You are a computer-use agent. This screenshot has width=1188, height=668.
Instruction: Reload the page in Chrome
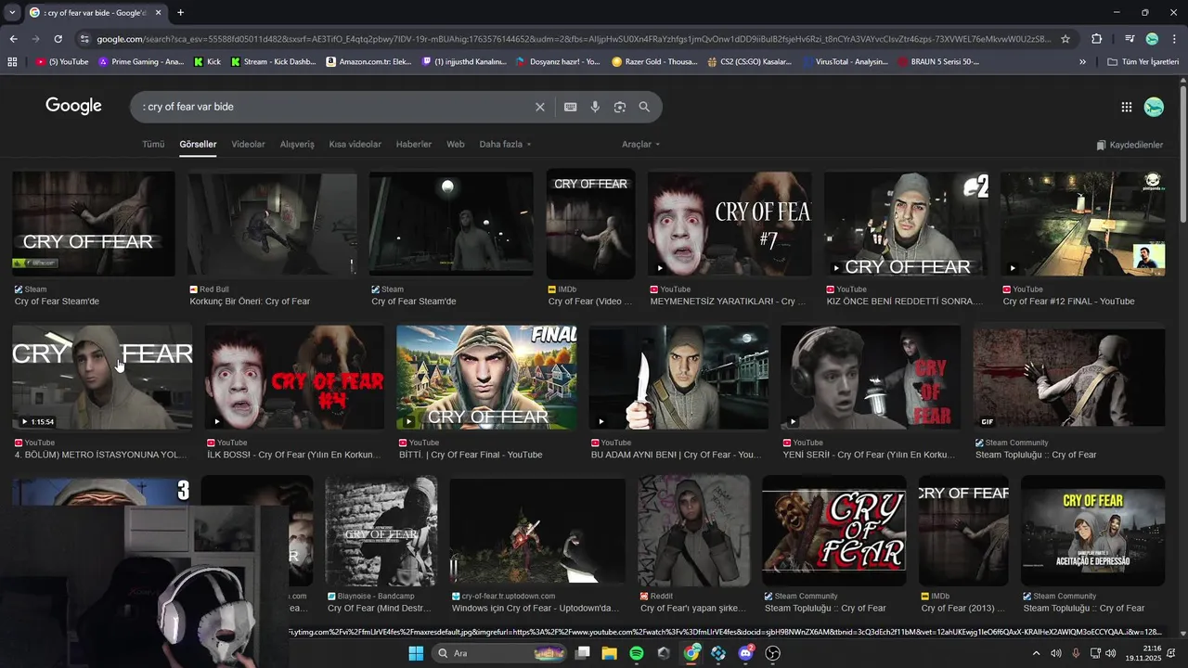click(x=58, y=39)
